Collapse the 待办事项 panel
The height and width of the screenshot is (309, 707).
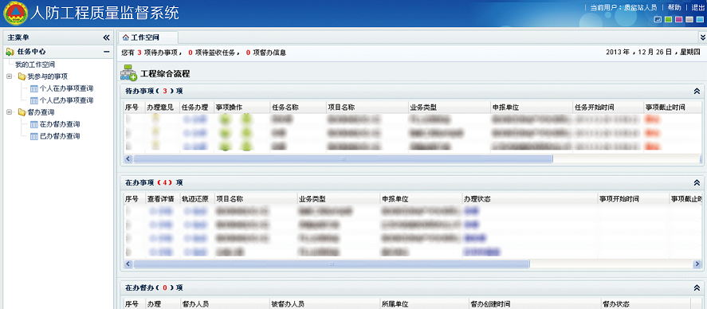coord(697,91)
